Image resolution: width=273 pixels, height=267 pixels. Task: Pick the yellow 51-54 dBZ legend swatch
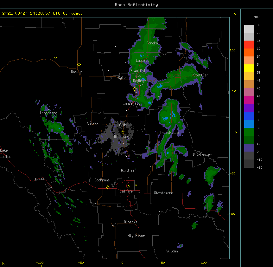click(249, 68)
